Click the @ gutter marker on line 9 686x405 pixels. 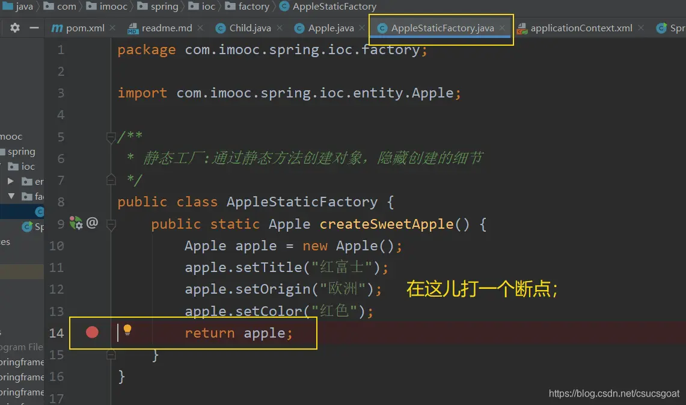93,223
